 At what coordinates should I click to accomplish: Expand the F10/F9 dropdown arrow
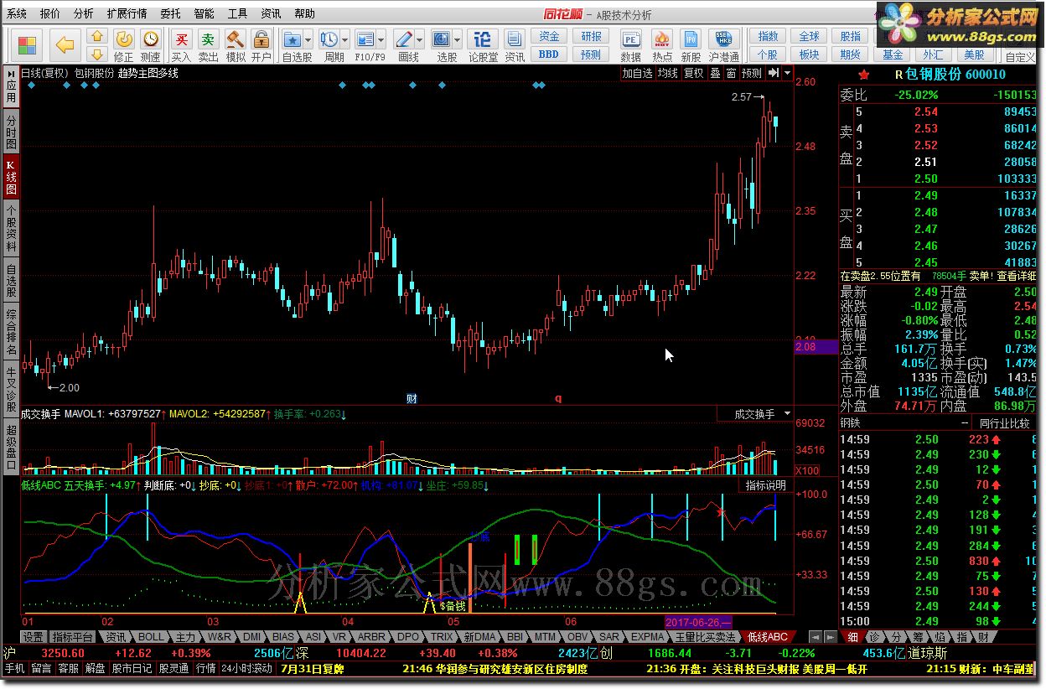click(382, 39)
